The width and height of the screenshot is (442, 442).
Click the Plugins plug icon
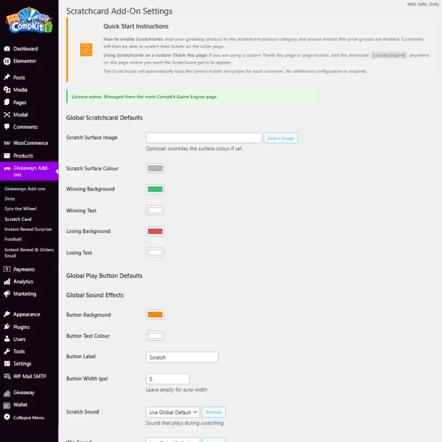(x=7, y=327)
